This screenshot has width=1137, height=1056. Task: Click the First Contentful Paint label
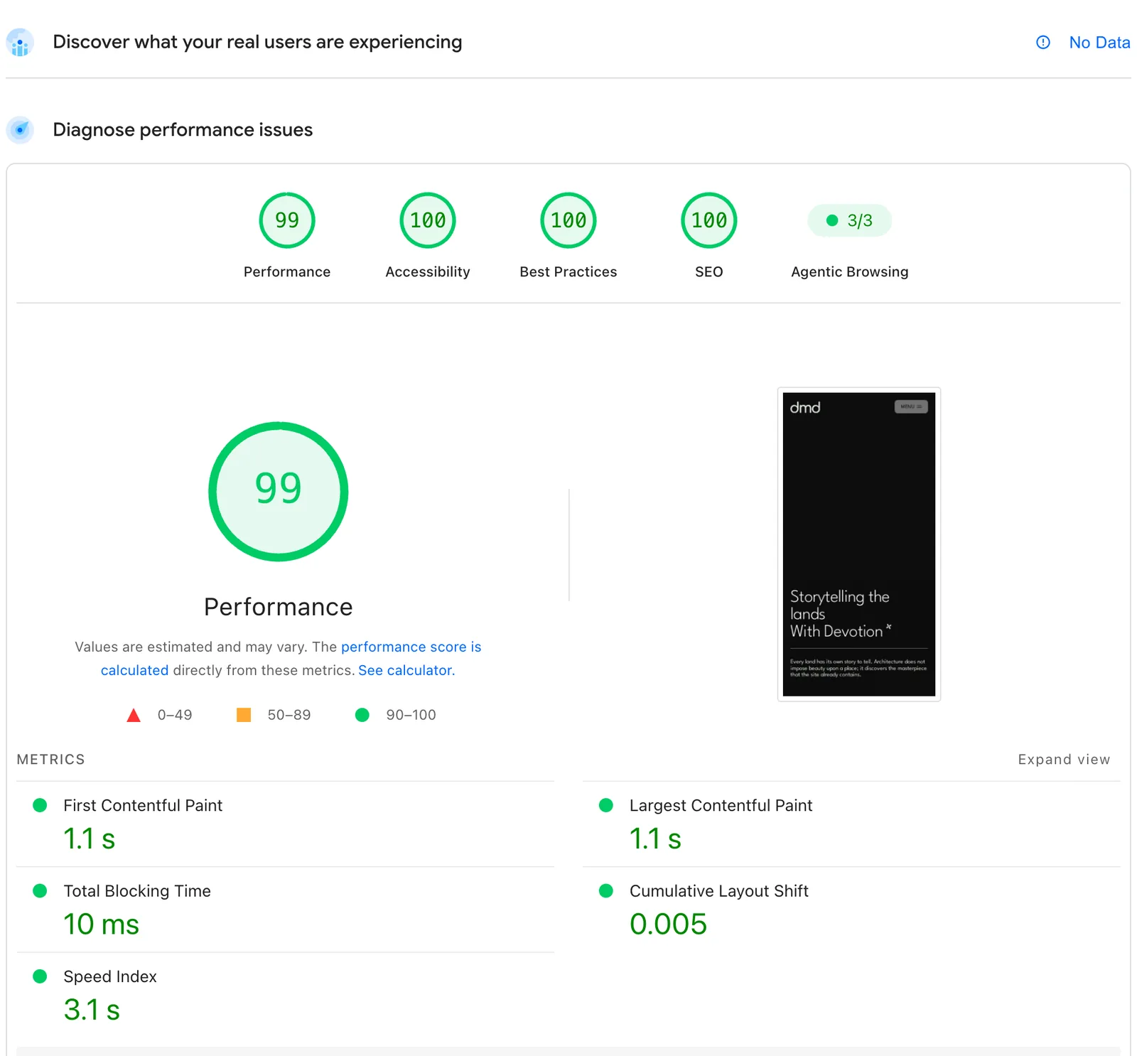click(143, 805)
